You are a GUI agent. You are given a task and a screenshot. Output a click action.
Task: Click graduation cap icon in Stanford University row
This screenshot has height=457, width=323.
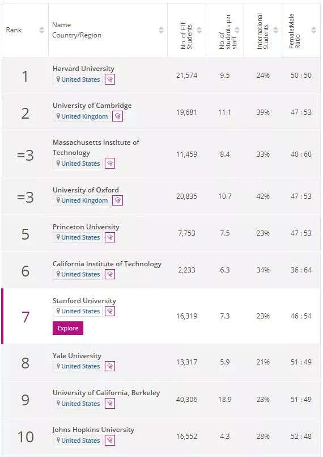(x=110, y=311)
